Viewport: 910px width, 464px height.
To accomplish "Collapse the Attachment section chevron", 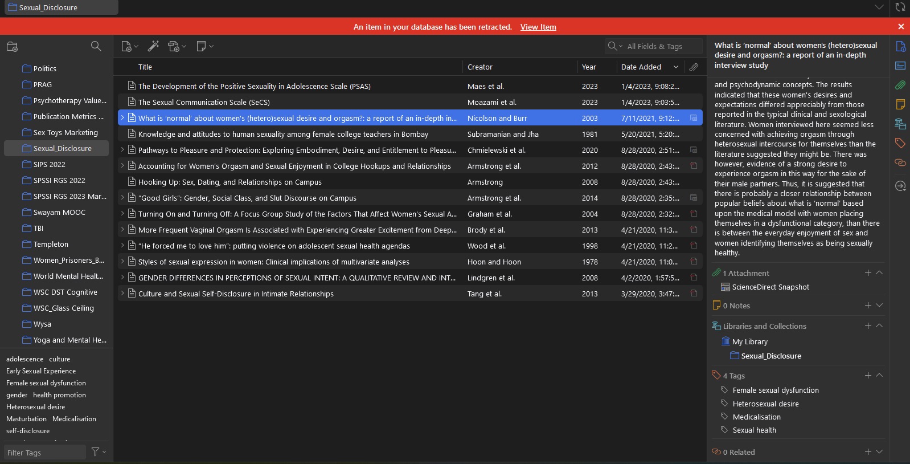I will pos(879,273).
